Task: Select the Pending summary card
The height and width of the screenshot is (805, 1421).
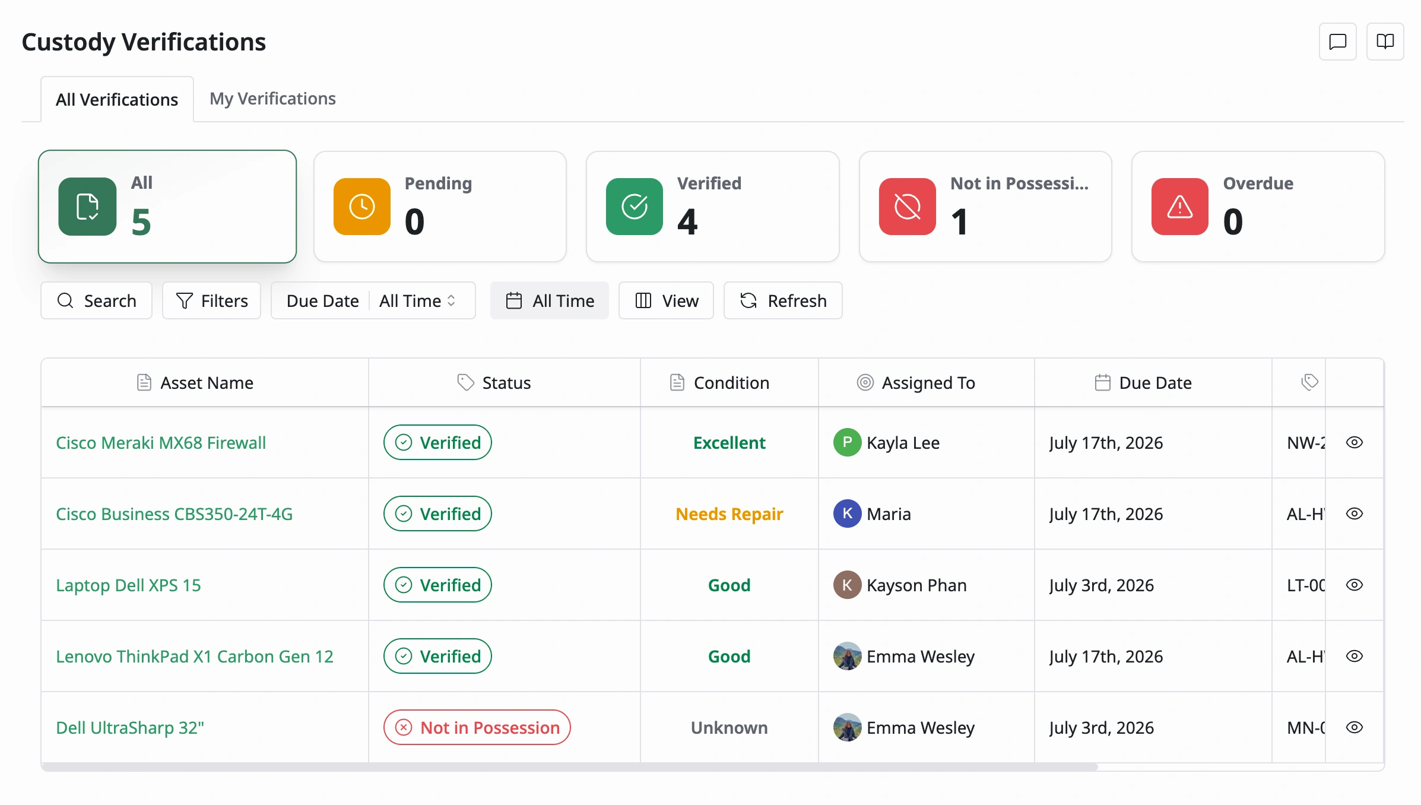Action: point(440,207)
